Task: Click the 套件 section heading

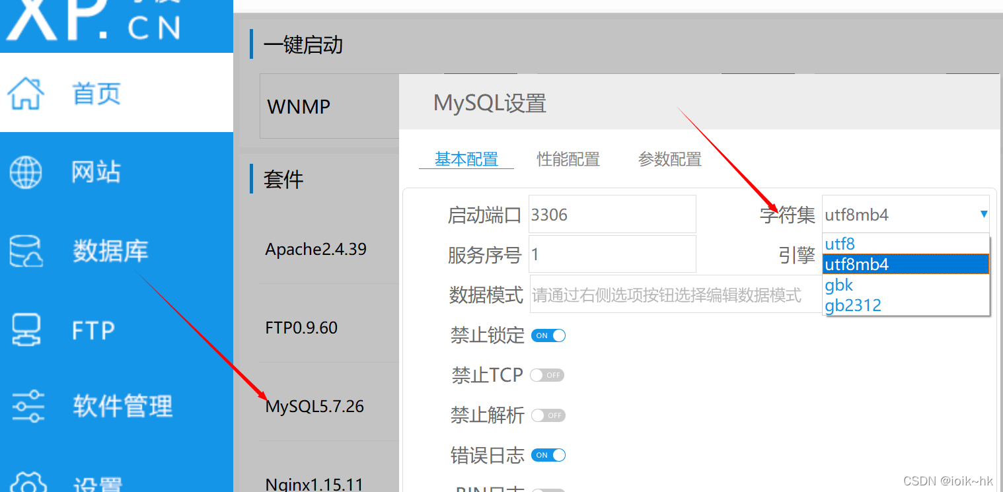Action: (x=283, y=179)
